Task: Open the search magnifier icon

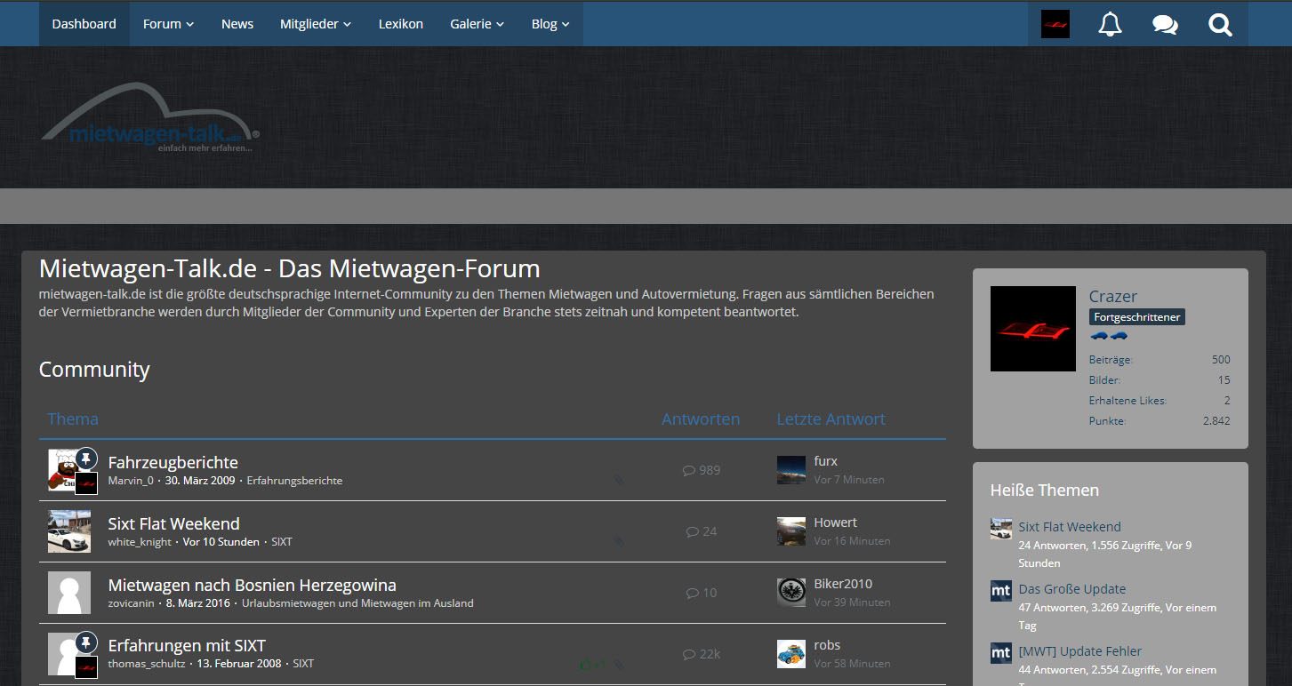Action: [x=1220, y=24]
